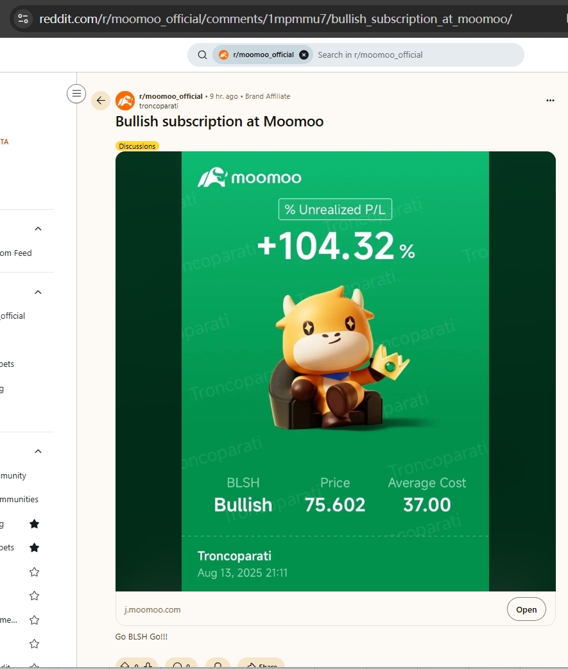Image resolution: width=568 pixels, height=669 pixels.
Task: Click the '9 hr. ago' timestamp
Action: 224,96
